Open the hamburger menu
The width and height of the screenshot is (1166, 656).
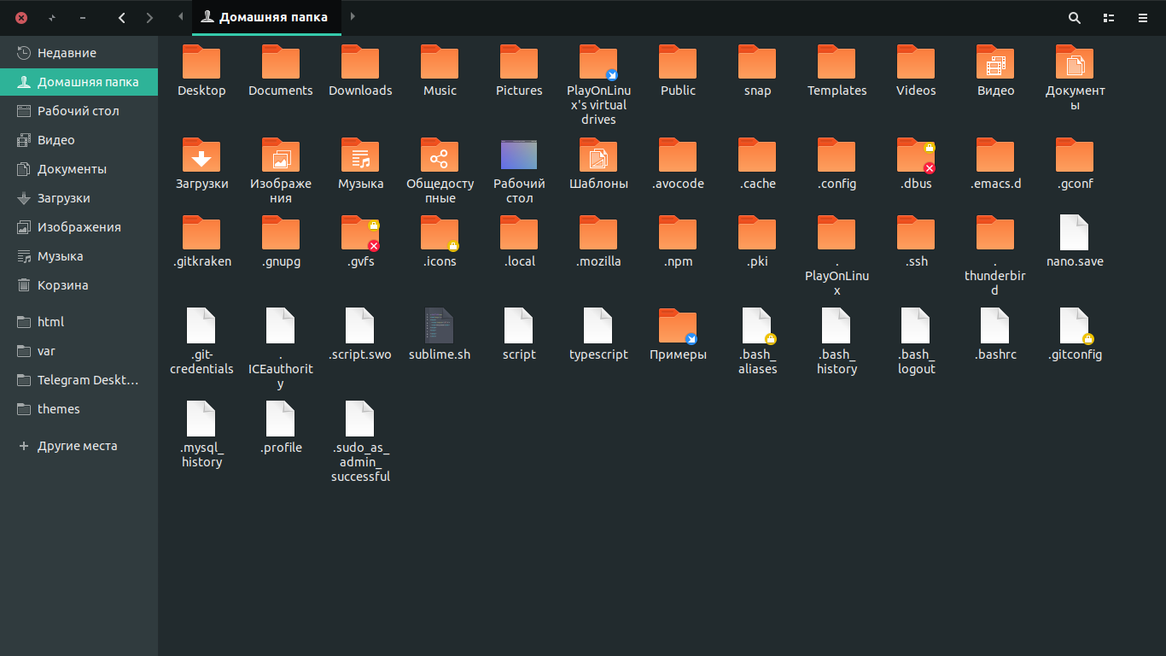click(x=1142, y=18)
